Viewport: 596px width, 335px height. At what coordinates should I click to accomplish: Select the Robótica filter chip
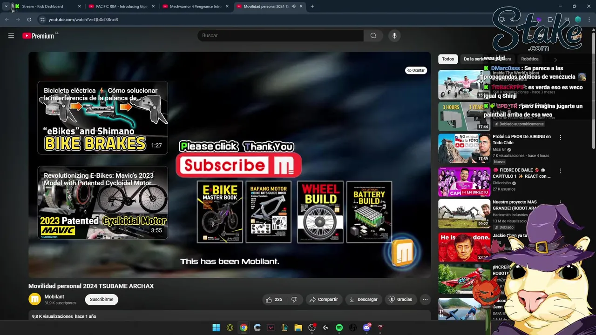point(530,59)
